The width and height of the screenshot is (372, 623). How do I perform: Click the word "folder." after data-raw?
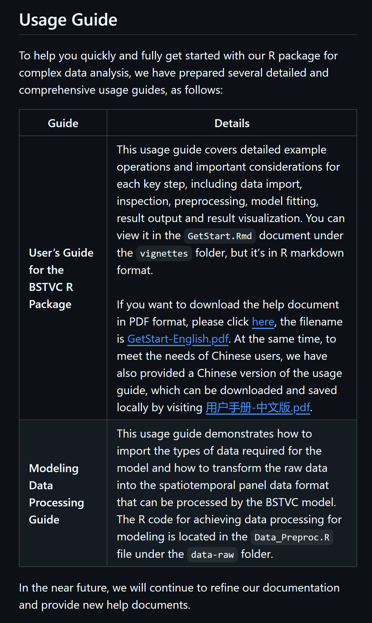point(257,554)
